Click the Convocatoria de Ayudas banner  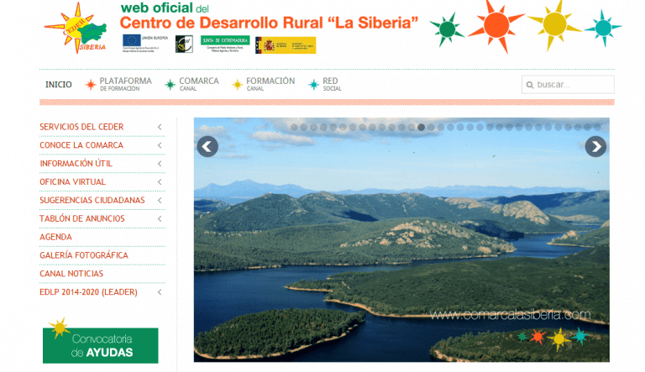click(100, 344)
